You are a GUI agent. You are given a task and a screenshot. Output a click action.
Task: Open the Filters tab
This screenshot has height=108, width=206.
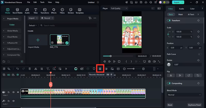point(62,11)
